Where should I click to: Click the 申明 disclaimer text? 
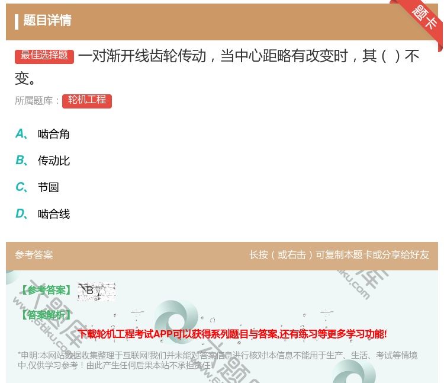coord(217,360)
